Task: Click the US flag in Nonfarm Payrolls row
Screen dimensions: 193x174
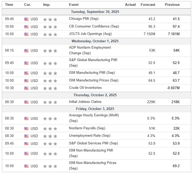Action: (26, 129)
